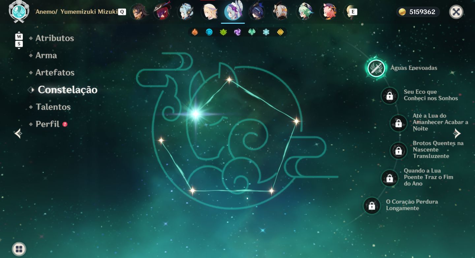Viewport: 475px width, 258px height.
Task: Go to previous character with left arrow
Action: 18,133
